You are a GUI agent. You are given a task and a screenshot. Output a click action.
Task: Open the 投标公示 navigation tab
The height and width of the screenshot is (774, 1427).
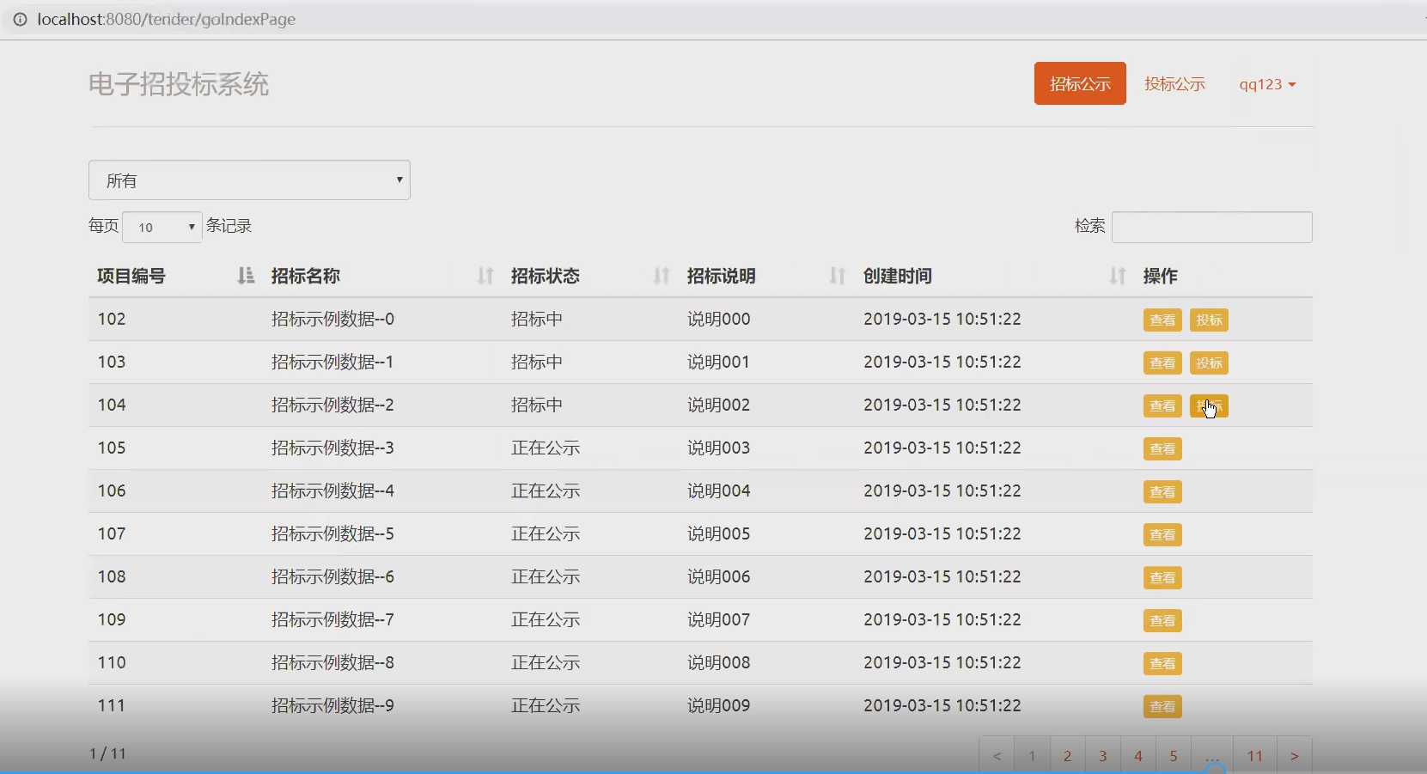coord(1174,84)
